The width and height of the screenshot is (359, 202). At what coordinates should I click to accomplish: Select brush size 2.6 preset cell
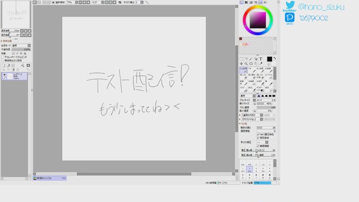pos(249,169)
